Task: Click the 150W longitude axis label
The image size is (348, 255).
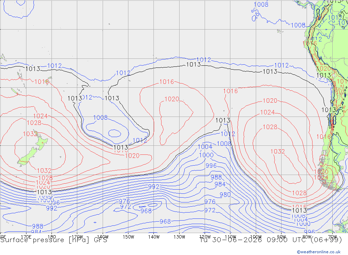Action: pyautogui.click(x=128, y=237)
